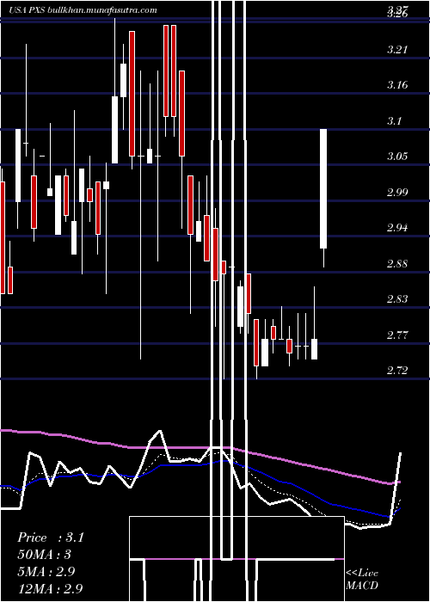Click the 12MA : 2.9 readout
Screen dimensions: 430x602
coord(50,588)
